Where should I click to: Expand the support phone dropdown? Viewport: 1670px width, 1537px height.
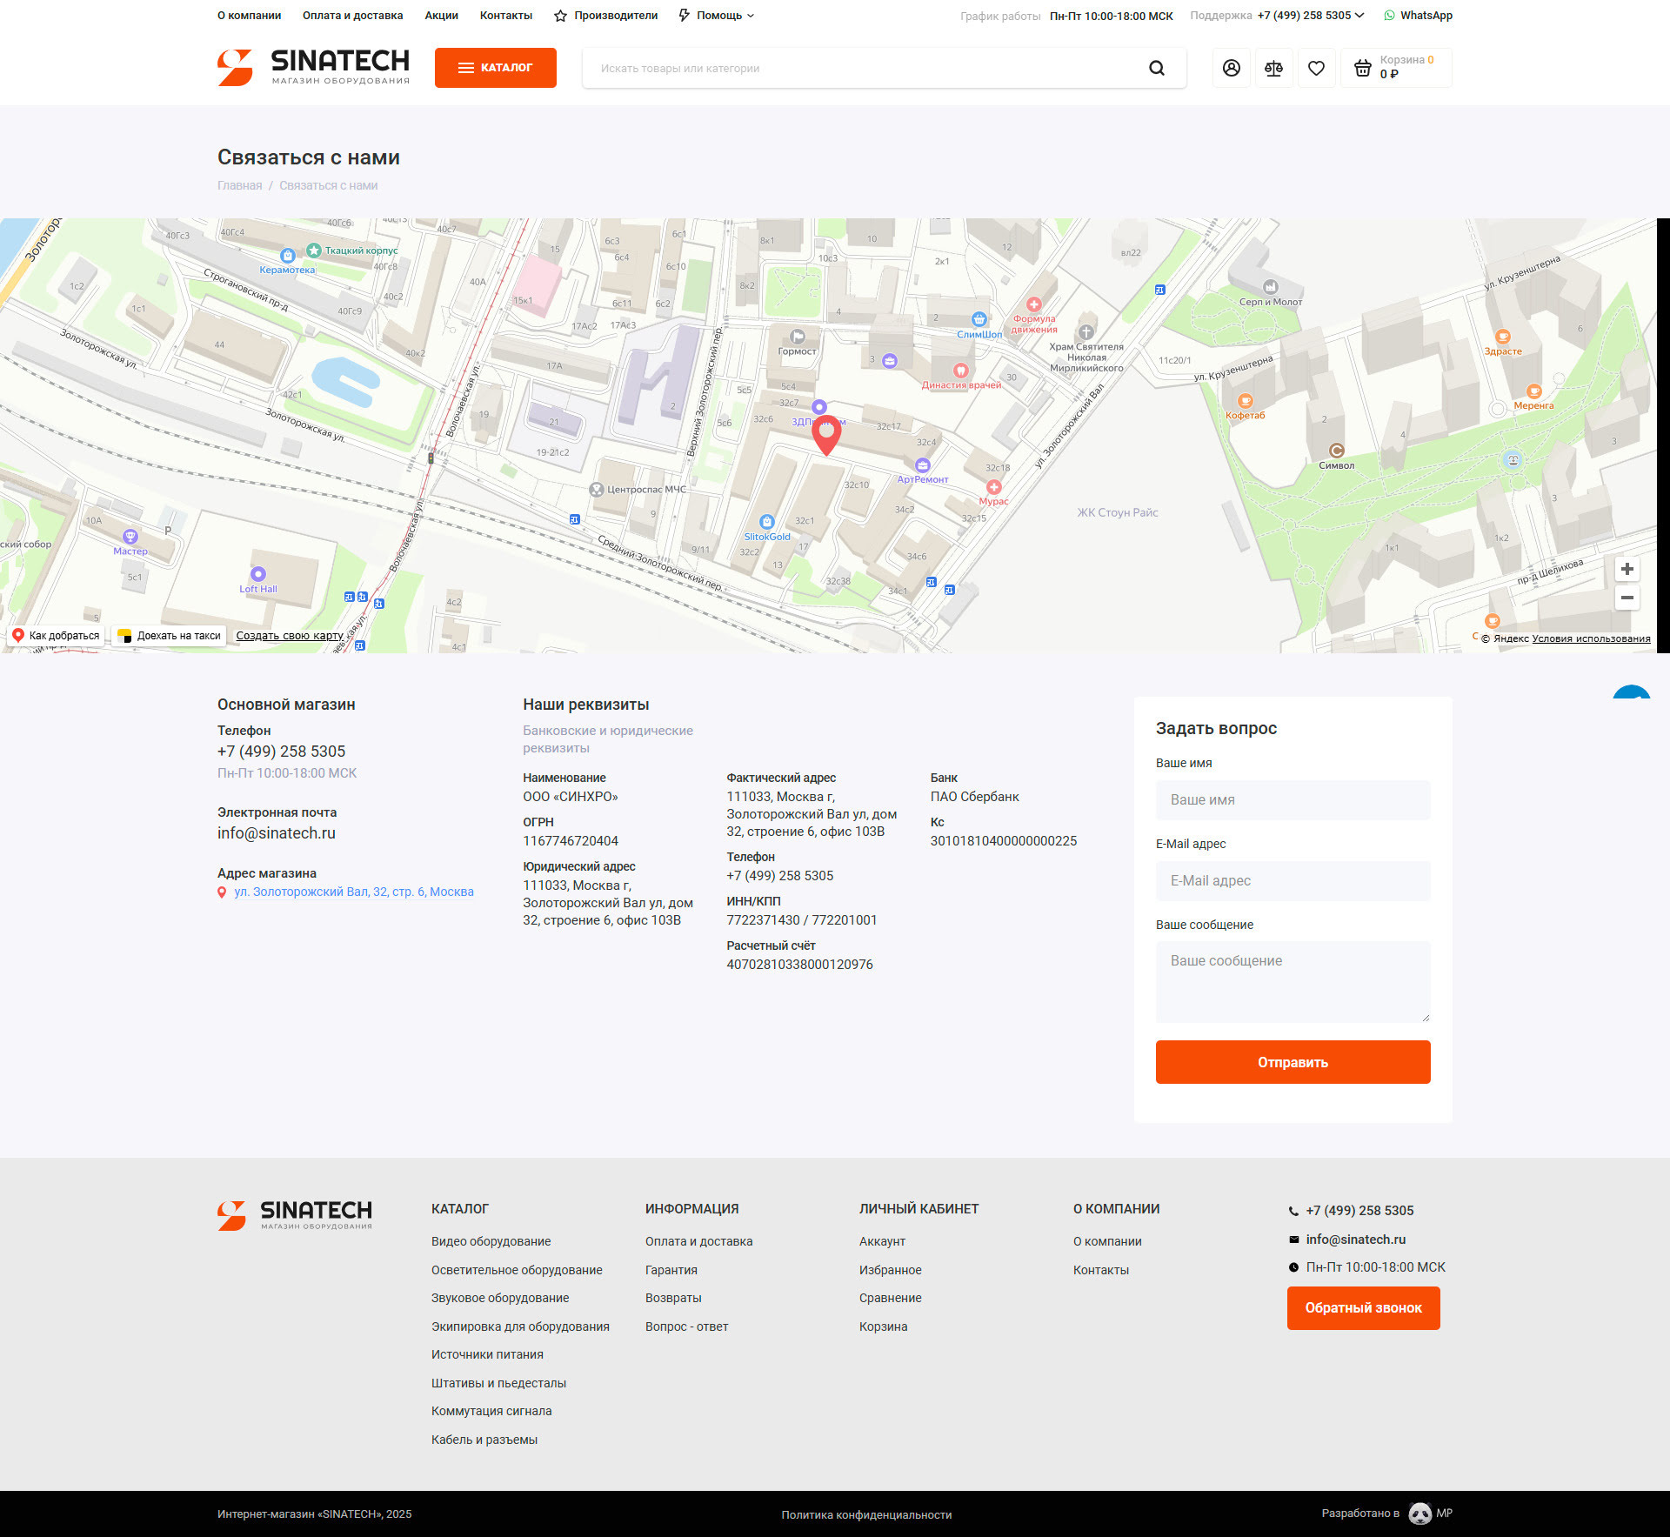tap(1311, 16)
